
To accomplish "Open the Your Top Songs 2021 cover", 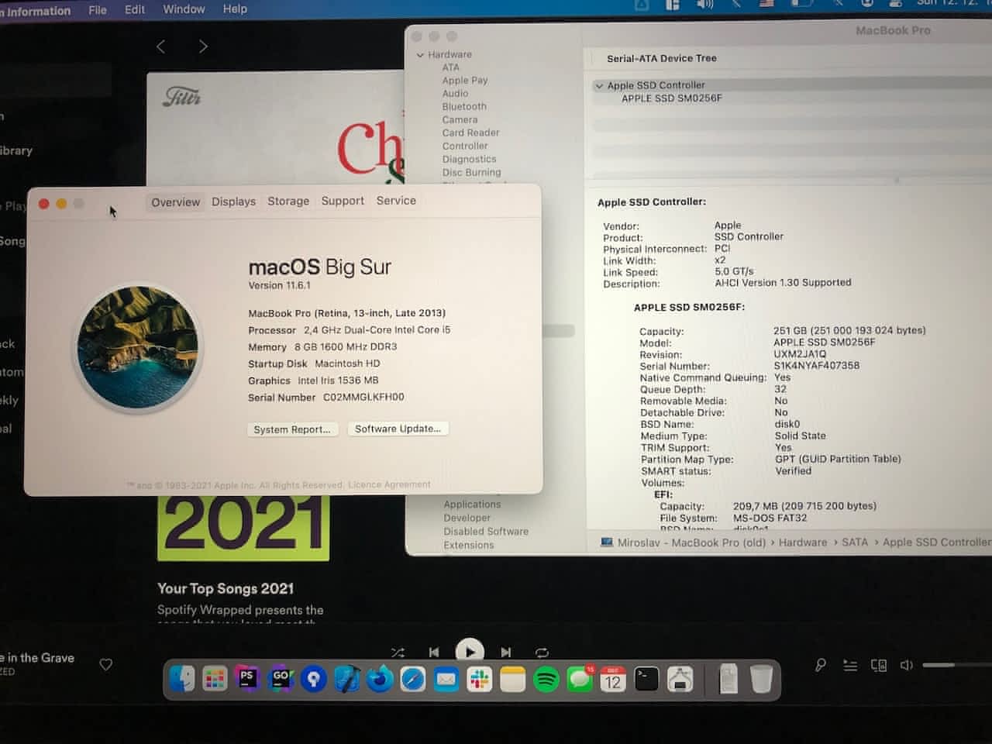I will point(243,527).
